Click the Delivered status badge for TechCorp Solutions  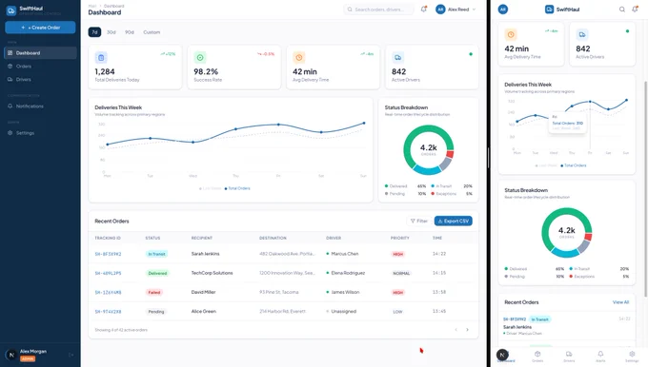(x=157, y=273)
